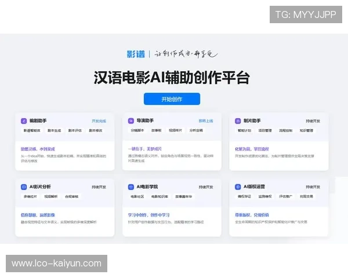Image resolution: width=348 pixels, height=278 pixels.
Task: Click the handwritten tagline beside 影谱 logo
Action: click(x=186, y=54)
